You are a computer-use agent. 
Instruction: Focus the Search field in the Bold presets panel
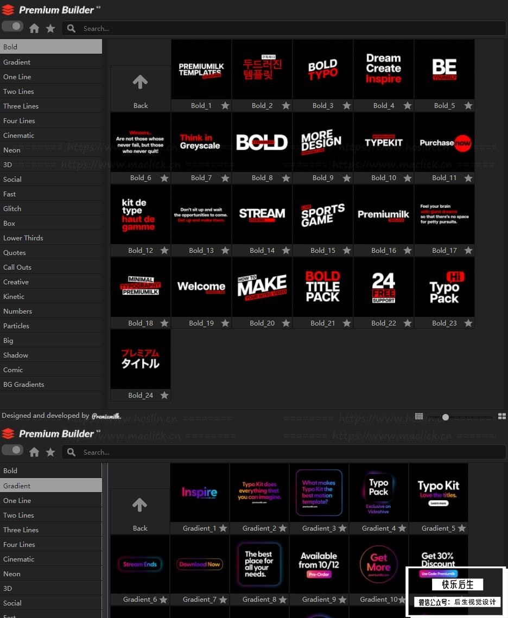(x=284, y=28)
